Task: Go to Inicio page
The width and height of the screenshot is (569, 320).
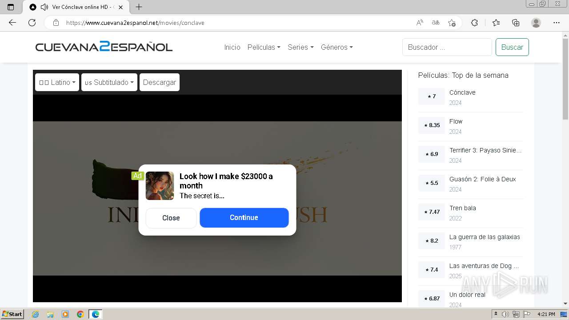Action: [232, 47]
